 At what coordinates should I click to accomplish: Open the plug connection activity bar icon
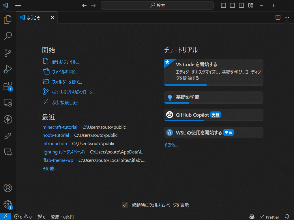click(8, 136)
